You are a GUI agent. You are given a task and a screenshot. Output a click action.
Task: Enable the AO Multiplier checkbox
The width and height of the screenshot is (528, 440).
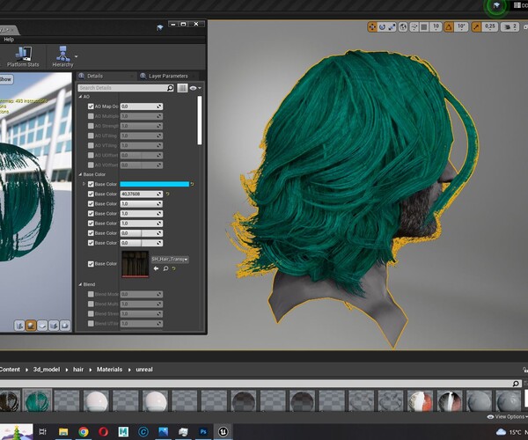[91, 116]
